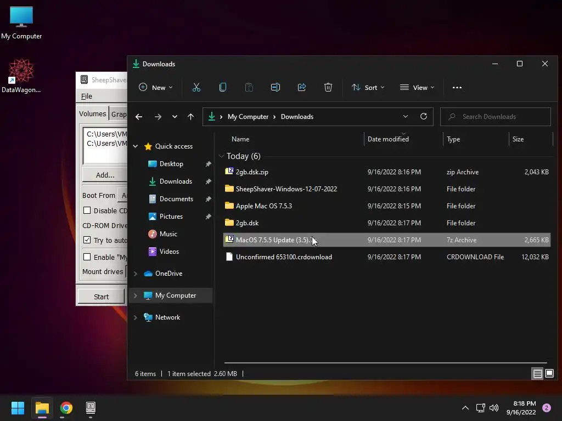Select the 2gb.dsk folder row
This screenshot has width=562, height=421.
pos(387,223)
